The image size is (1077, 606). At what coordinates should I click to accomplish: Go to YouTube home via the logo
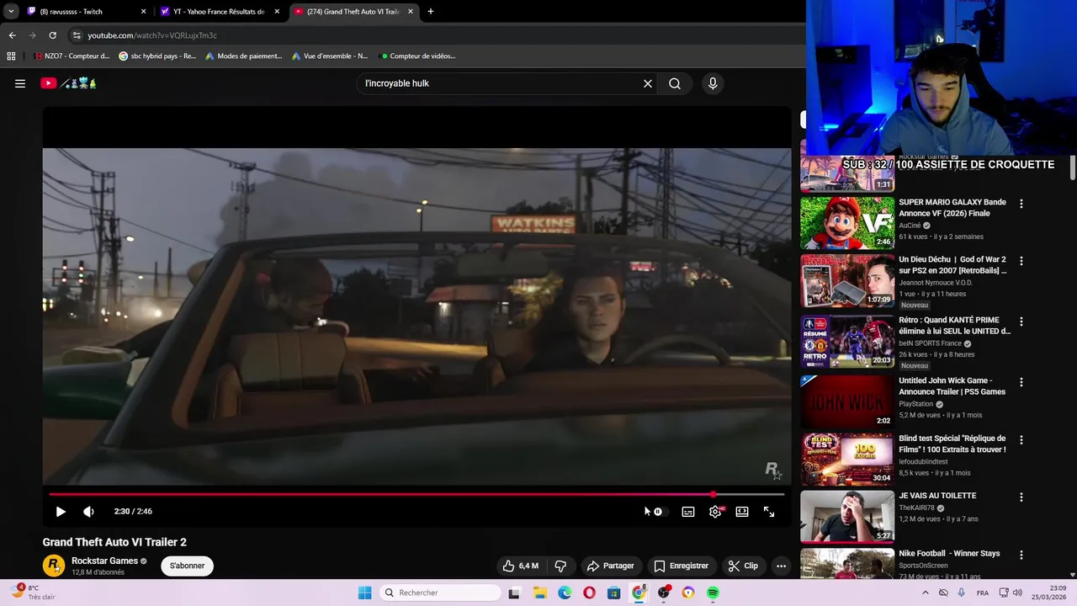(69, 83)
